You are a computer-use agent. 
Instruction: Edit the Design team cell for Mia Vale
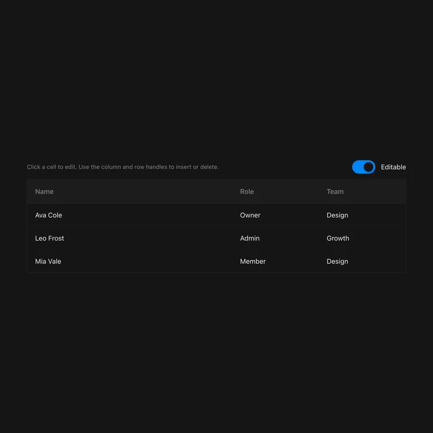point(362,261)
